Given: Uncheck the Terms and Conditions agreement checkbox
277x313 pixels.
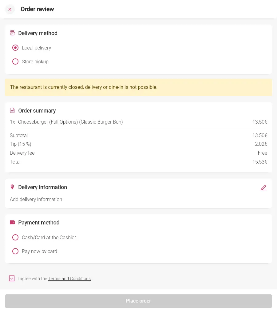Looking at the screenshot, I should pos(12,279).
